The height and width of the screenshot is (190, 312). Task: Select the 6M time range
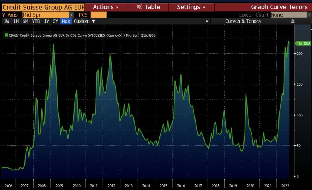pyautogui.click(x=25, y=21)
